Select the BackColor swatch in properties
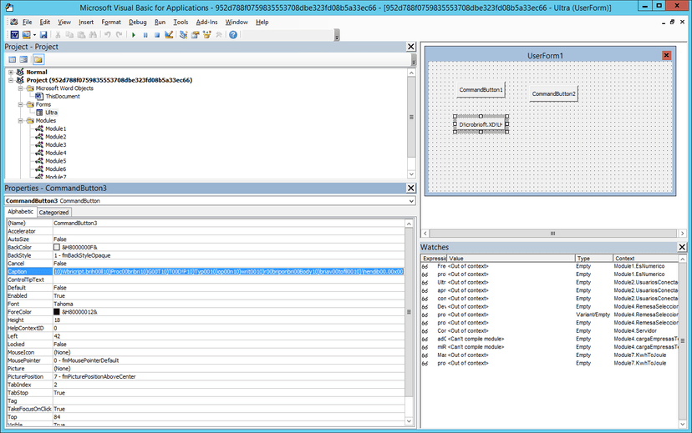The width and height of the screenshot is (692, 433). [x=57, y=247]
